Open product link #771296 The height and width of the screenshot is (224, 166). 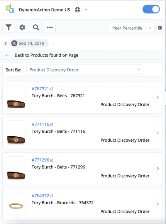[41, 160]
